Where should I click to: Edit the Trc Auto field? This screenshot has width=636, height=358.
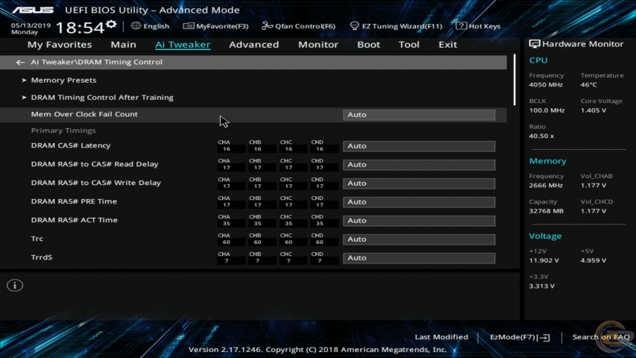tap(419, 239)
